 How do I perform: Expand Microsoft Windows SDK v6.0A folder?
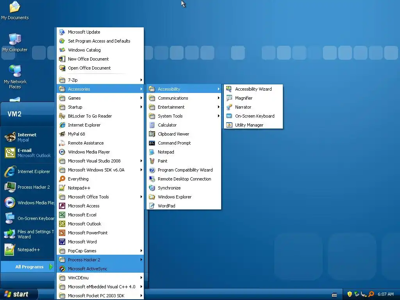pos(100,170)
